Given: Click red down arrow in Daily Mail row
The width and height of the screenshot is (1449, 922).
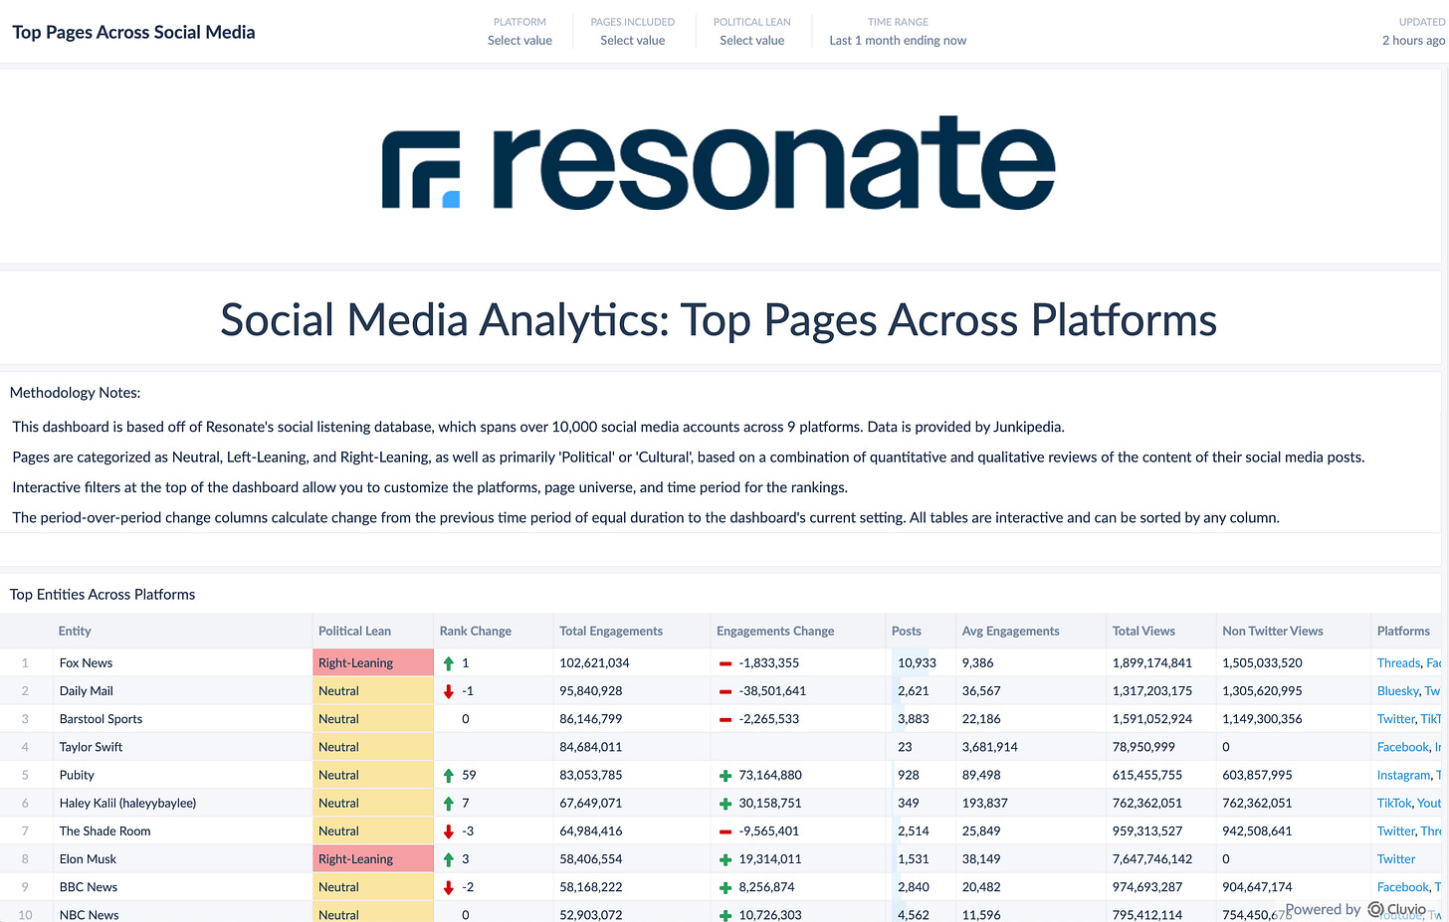Looking at the screenshot, I should pyautogui.click(x=449, y=691).
